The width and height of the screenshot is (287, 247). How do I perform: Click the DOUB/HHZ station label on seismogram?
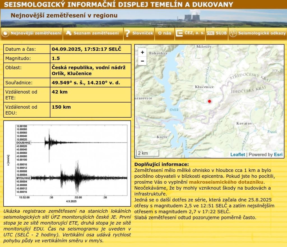coord(23,143)
